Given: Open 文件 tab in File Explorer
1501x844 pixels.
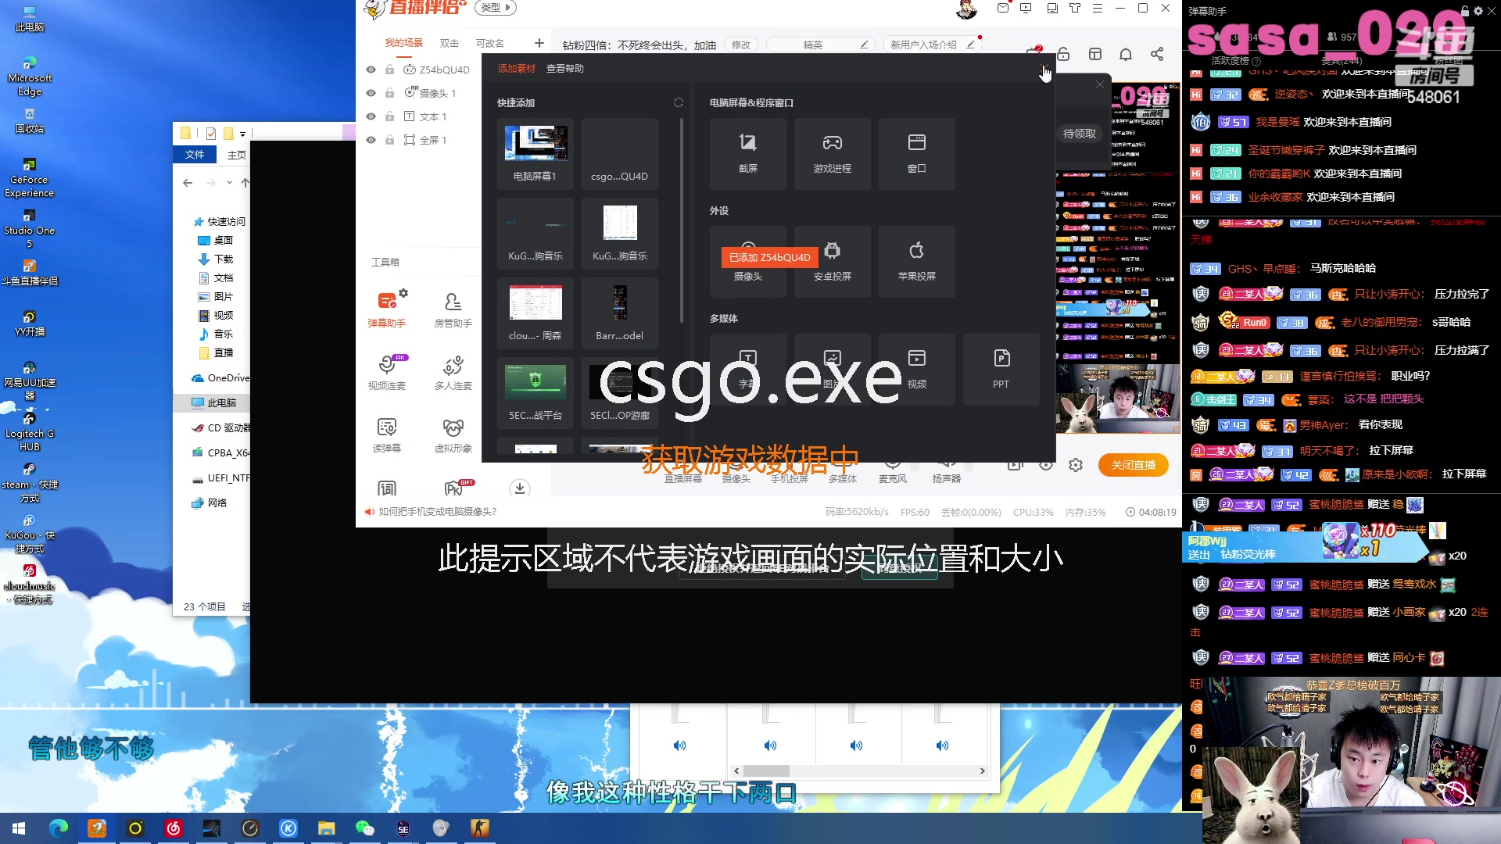Looking at the screenshot, I should [x=195, y=155].
